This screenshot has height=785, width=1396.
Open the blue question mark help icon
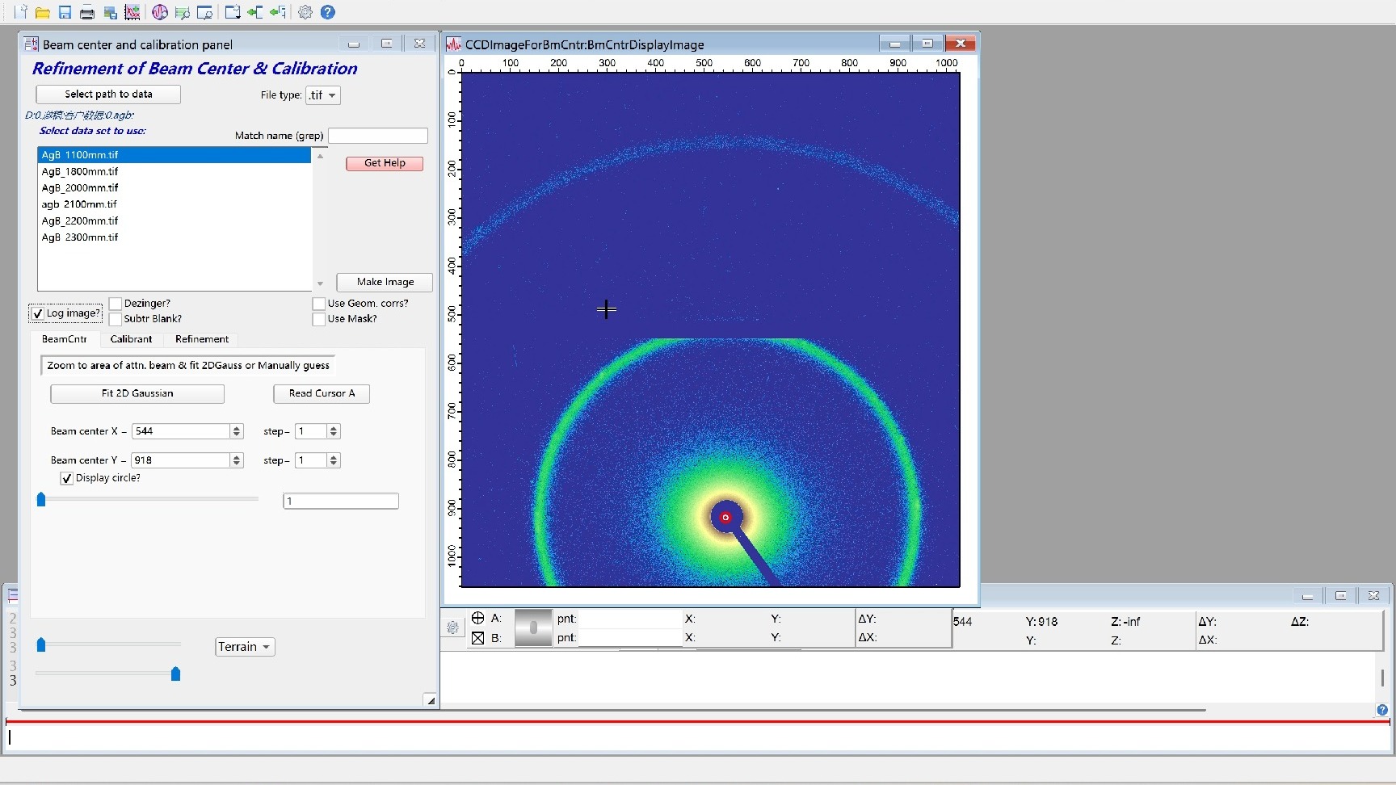[x=327, y=12]
